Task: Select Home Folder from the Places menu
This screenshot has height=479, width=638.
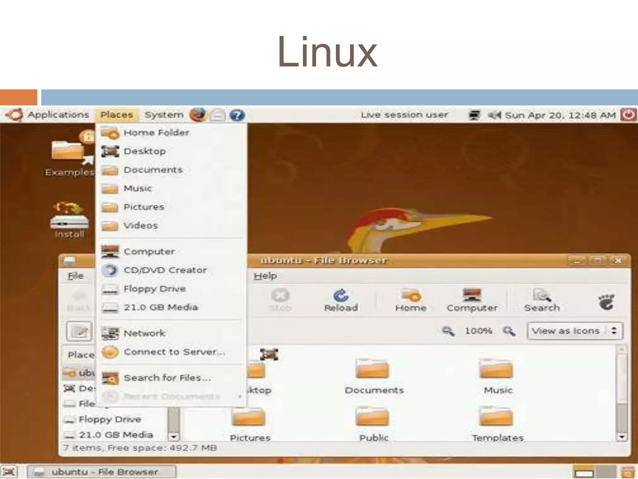Action: [172, 133]
